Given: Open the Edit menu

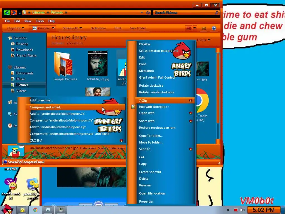Looking at the screenshot, I should [x=17, y=21].
